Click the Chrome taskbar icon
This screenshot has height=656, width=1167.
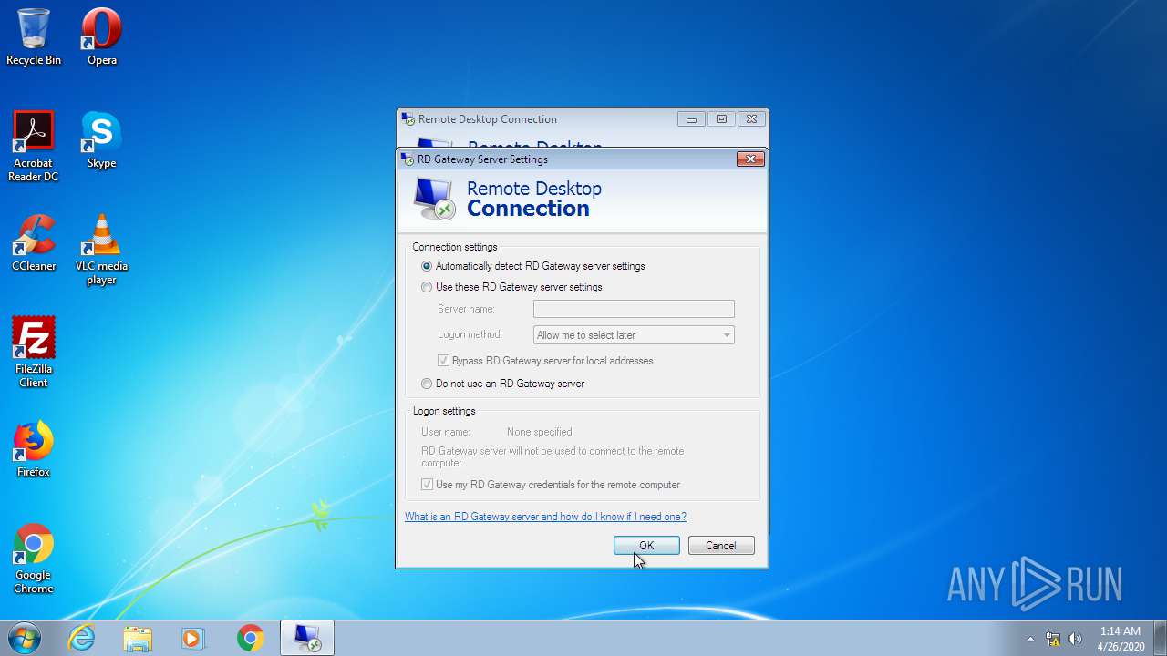[250, 638]
